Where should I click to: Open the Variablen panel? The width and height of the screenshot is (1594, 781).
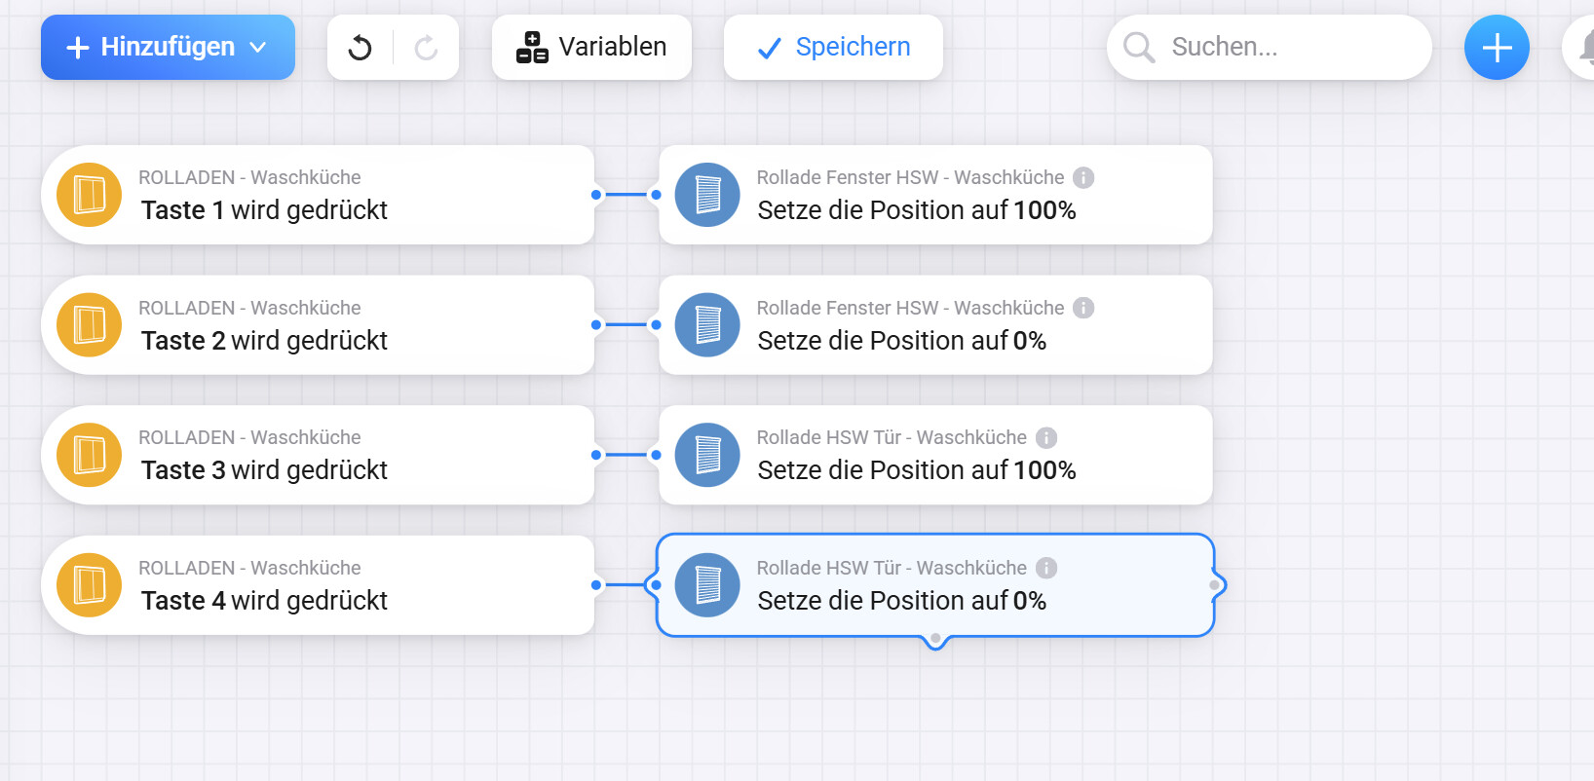click(x=591, y=48)
